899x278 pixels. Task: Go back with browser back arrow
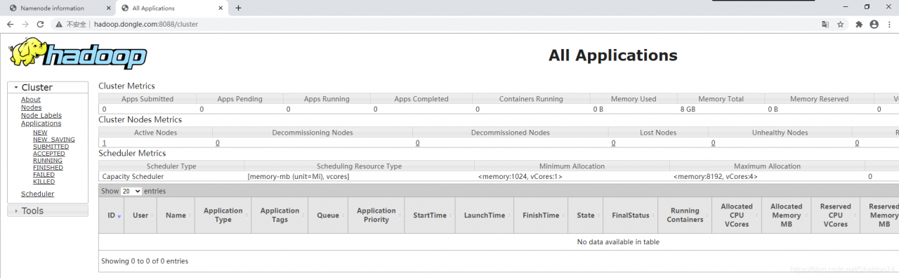click(x=10, y=24)
